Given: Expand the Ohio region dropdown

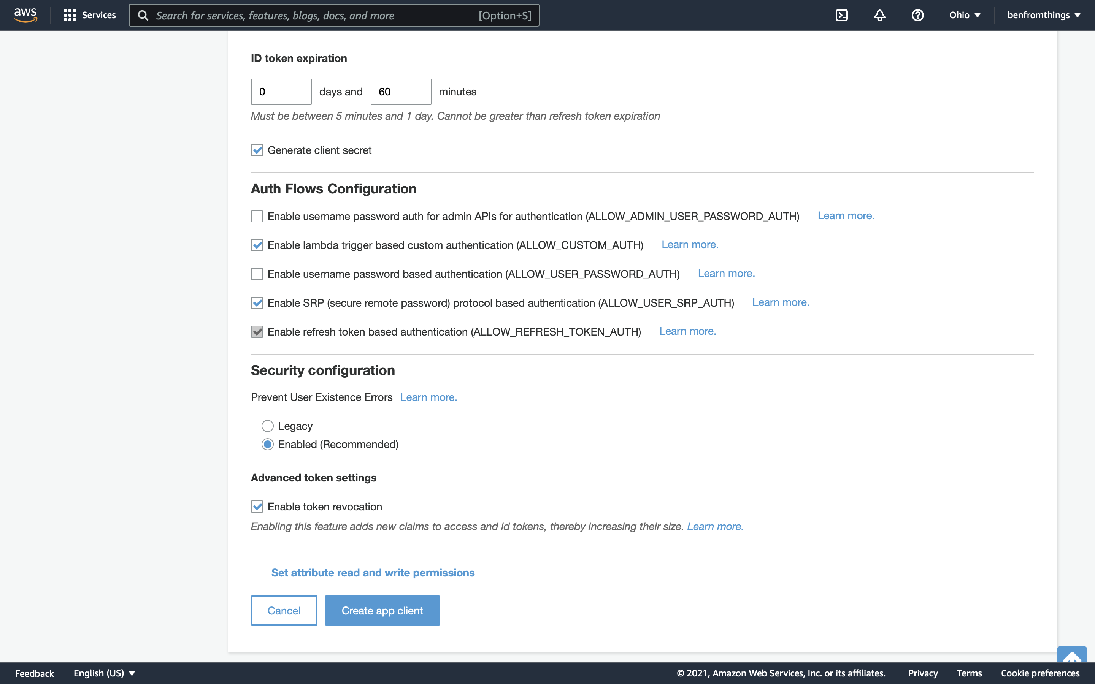Looking at the screenshot, I should [x=964, y=15].
